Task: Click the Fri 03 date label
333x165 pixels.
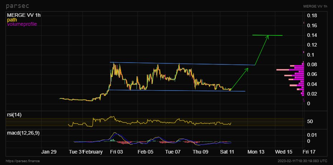Action: coord(116,152)
